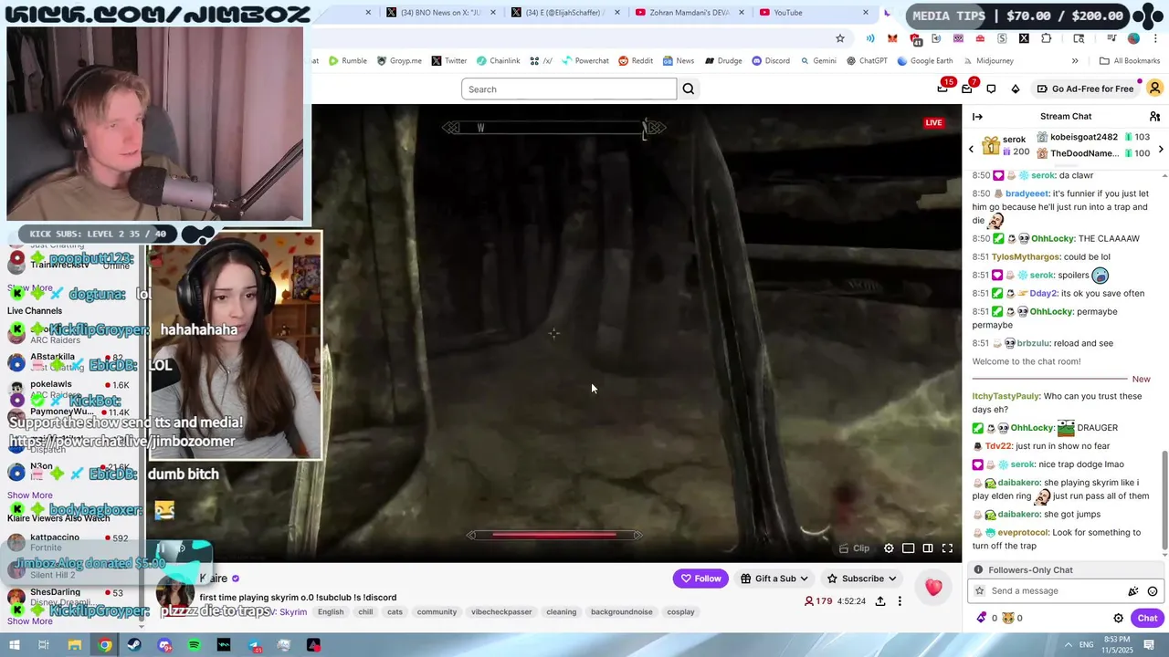This screenshot has width=1169, height=657.
Task: Open the mail icon with 7 badge
Action: (967, 89)
